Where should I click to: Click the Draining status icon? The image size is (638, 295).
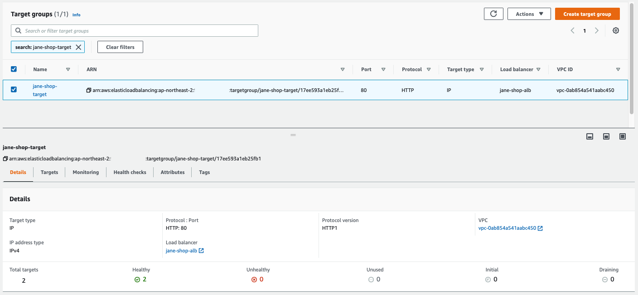click(x=604, y=280)
